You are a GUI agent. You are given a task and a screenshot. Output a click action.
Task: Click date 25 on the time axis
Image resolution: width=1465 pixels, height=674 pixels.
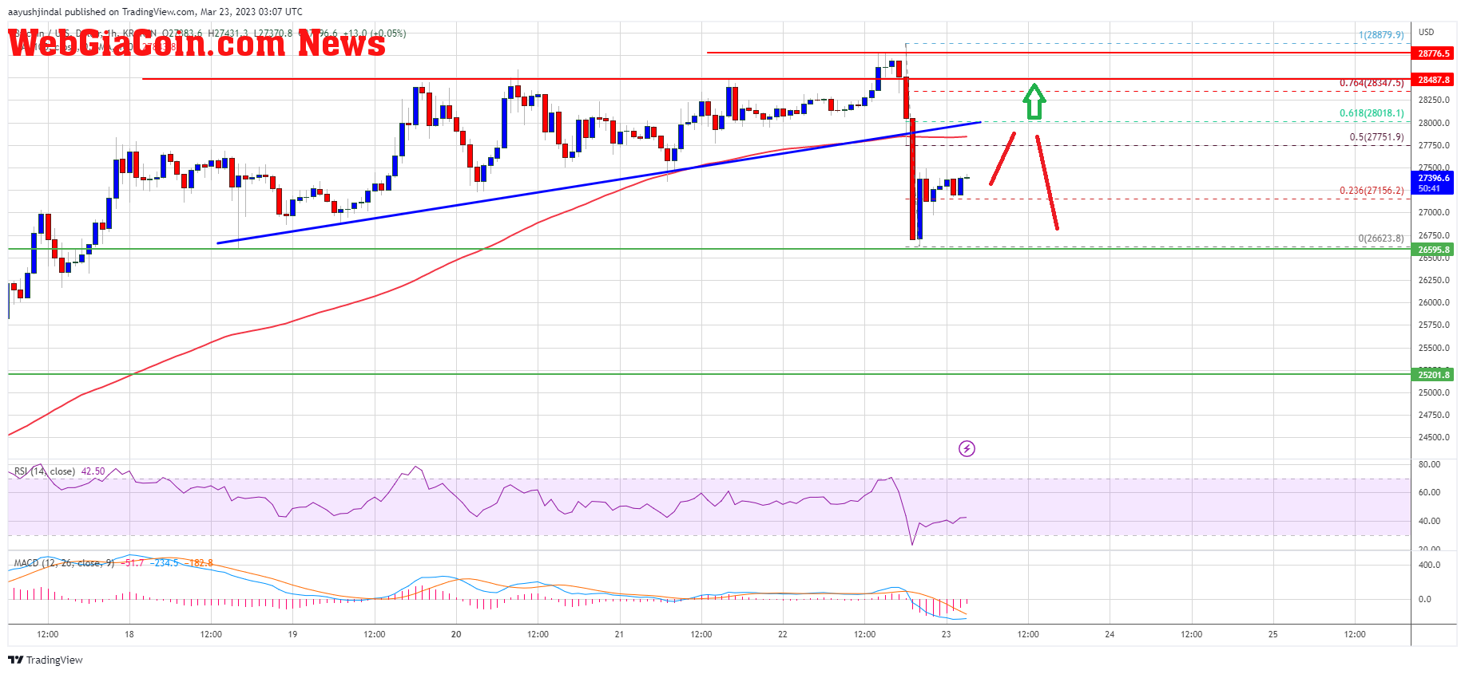click(1273, 634)
